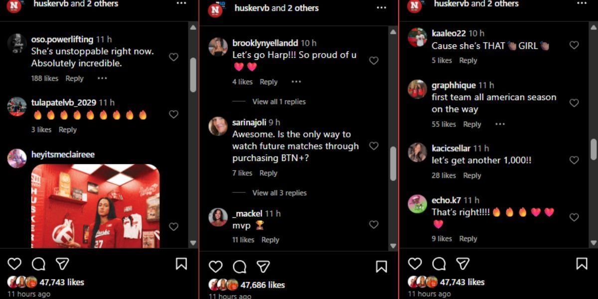Viewport: 598px width, 299px height.
Task: Like the left post with the large heart
Action: [14, 264]
